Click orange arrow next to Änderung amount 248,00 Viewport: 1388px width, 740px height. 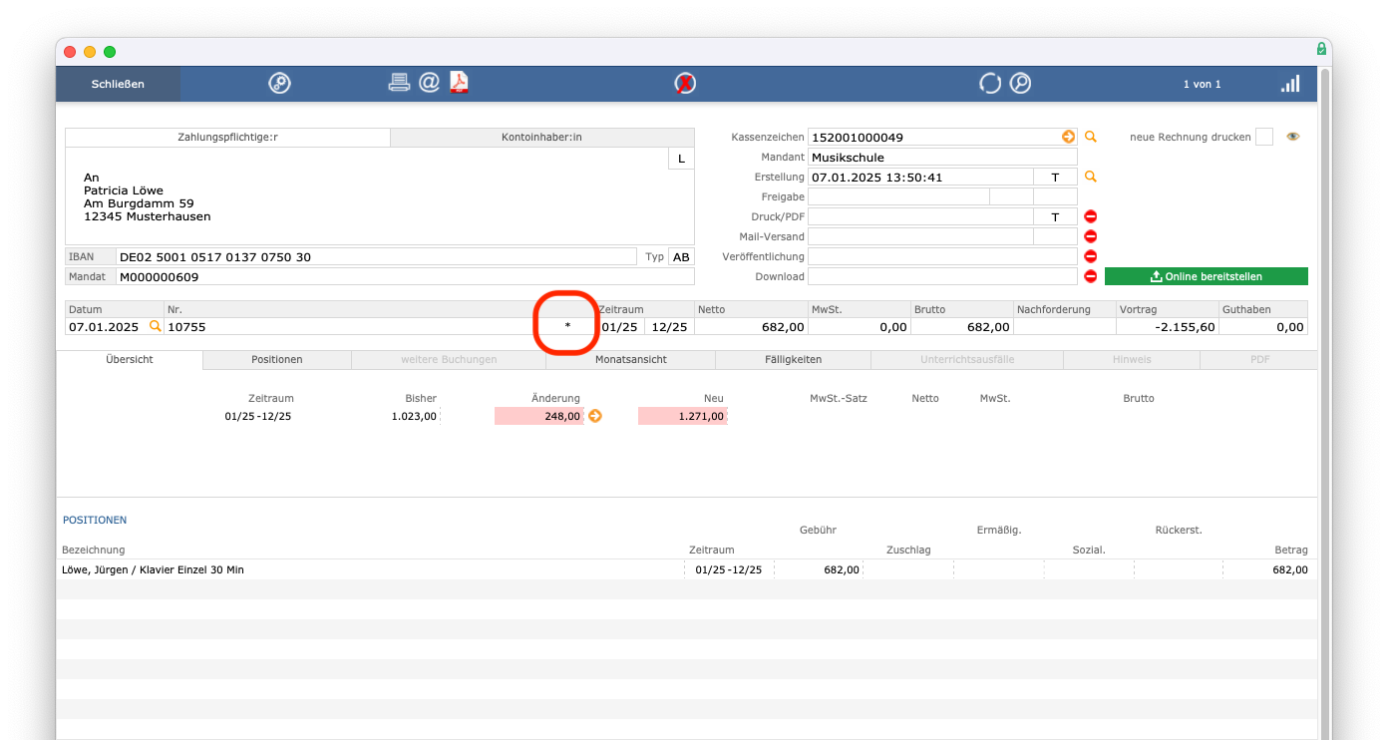[595, 416]
